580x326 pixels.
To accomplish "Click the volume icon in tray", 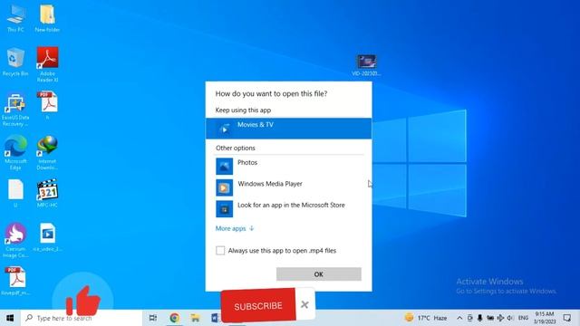I will (x=510, y=318).
